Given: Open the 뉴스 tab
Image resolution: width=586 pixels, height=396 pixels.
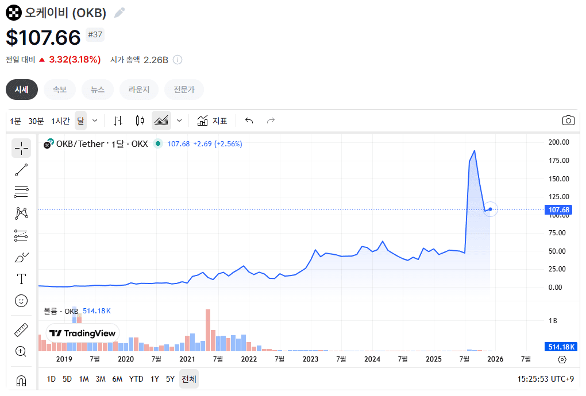Looking at the screenshot, I should (x=98, y=90).
